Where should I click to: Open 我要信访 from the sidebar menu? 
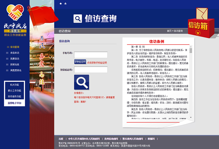click(15, 59)
